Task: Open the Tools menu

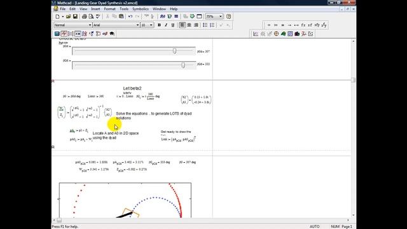Action: 124,9
